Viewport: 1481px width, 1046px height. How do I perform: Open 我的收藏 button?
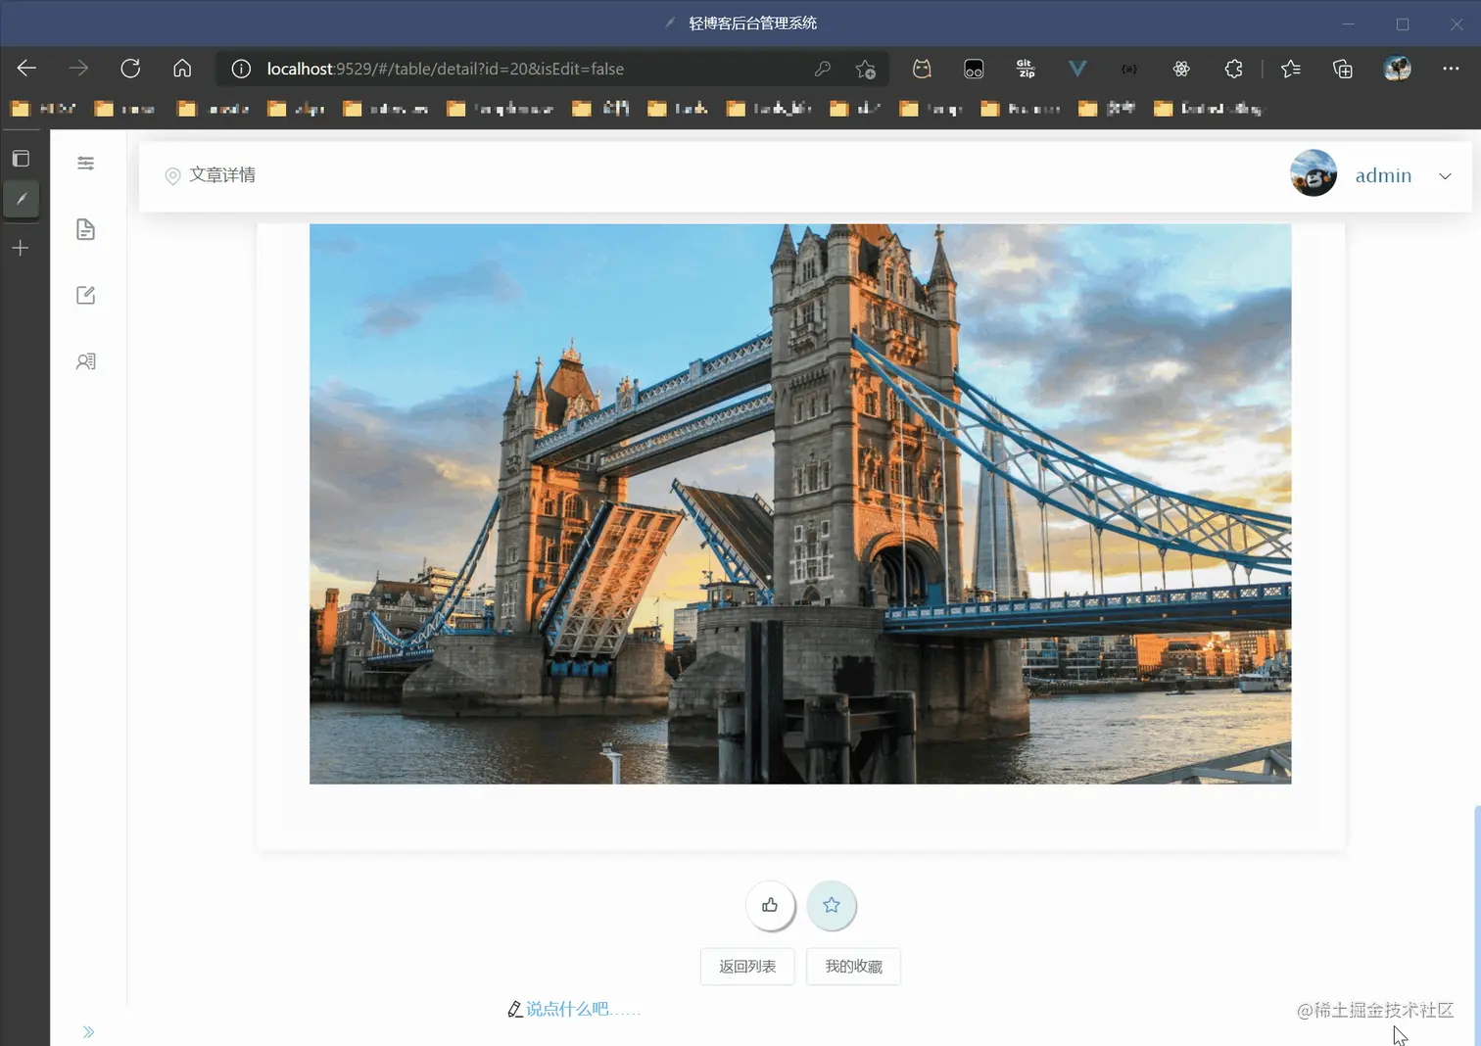click(x=853, y=967)
